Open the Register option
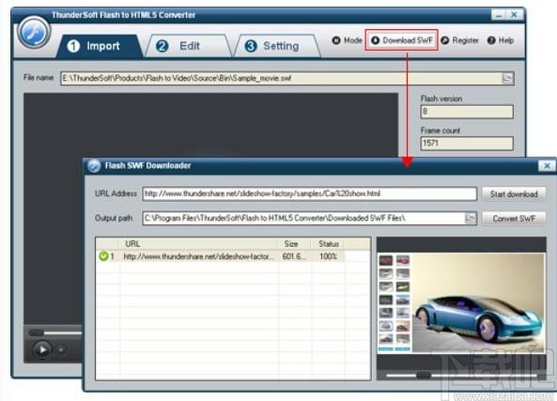The image size is (557, 401). 459,40
